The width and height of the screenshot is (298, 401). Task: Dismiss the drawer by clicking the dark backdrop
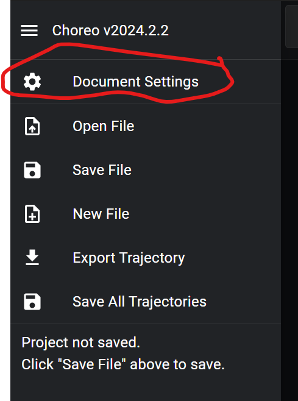tap(289, 230)
